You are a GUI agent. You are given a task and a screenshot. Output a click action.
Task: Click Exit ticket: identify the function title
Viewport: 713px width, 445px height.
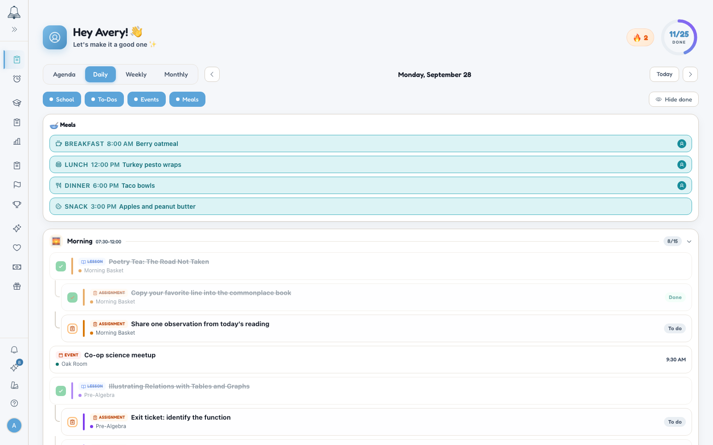(181, 417)
